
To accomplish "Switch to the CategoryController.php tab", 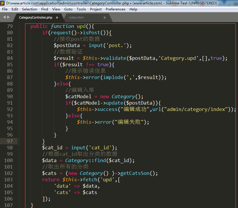I will tap(36, 17).
